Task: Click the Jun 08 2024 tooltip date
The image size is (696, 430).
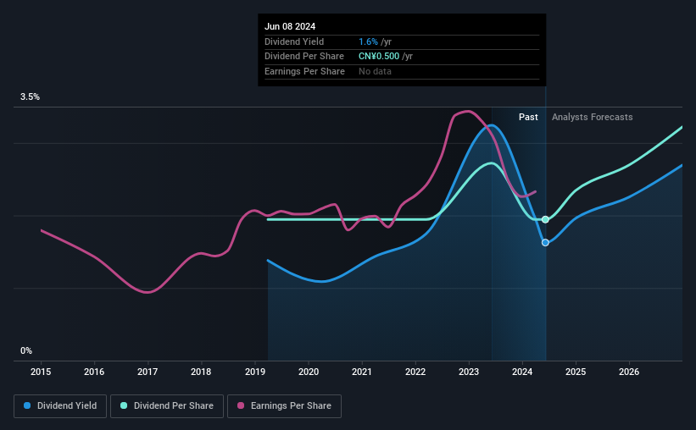Action: 290,26
